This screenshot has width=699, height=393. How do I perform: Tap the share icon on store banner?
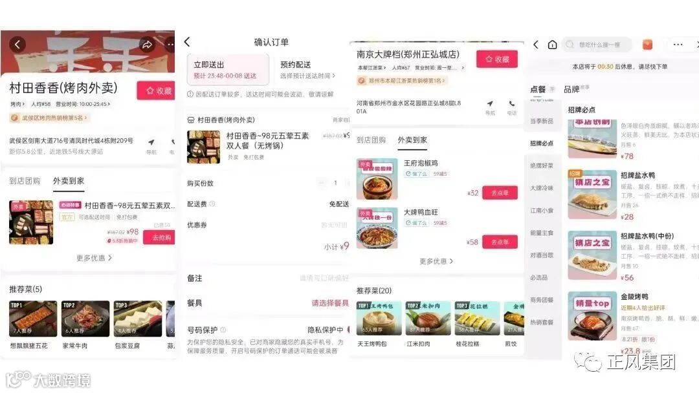point(147,45)
